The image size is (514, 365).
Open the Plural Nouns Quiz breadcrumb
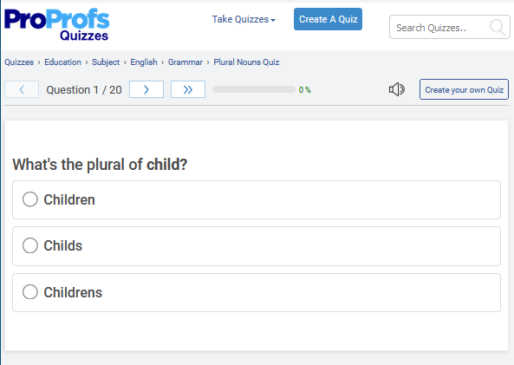(x=246, y=62)
